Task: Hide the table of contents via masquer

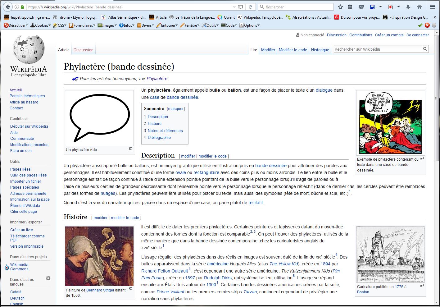Action: tap(176, 109)
